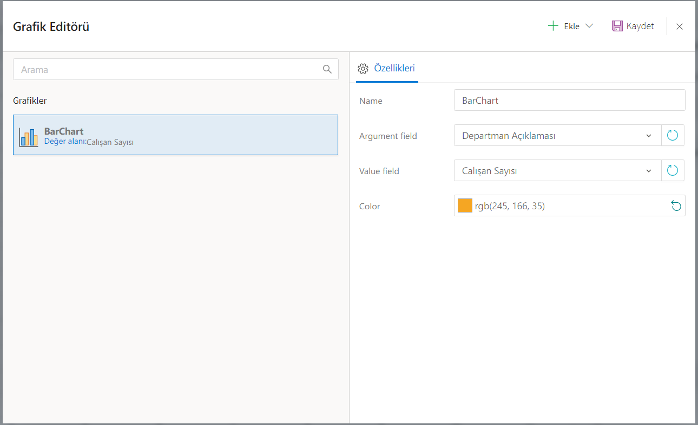This screenshot has height=425, width=698.
Task: Reset the Value field with its refresh icon
Action: (673, 171)
